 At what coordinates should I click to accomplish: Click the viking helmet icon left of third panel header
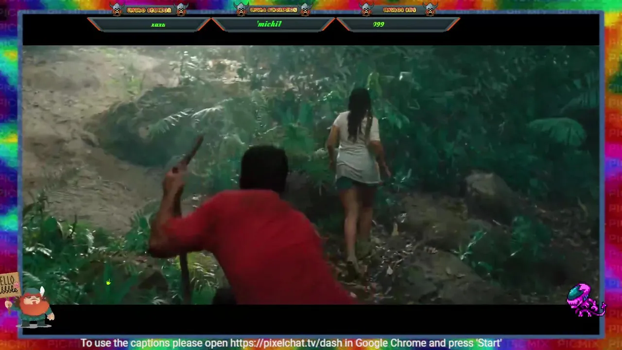tap(366, 9)
